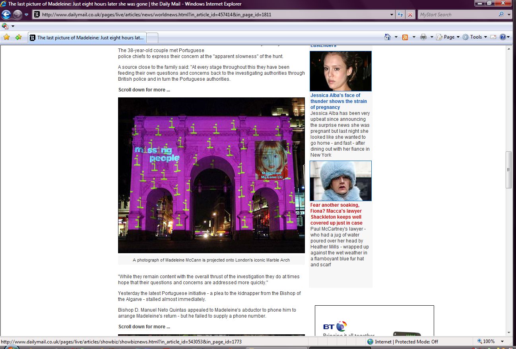Click the Marble Arch projection photo
This screenshot has width=516, height=349.
pyautogui.click(x=211, y=175)
